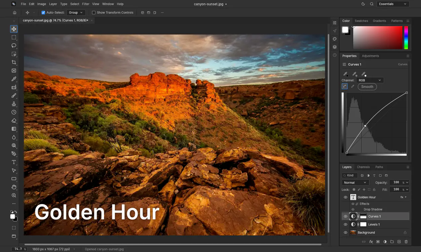Hide the Curves 1 layer
421x252 pixels.
coord(345,217)
